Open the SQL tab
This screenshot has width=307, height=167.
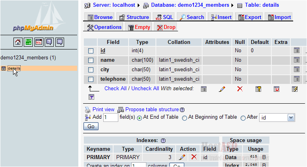click(165, 17)
